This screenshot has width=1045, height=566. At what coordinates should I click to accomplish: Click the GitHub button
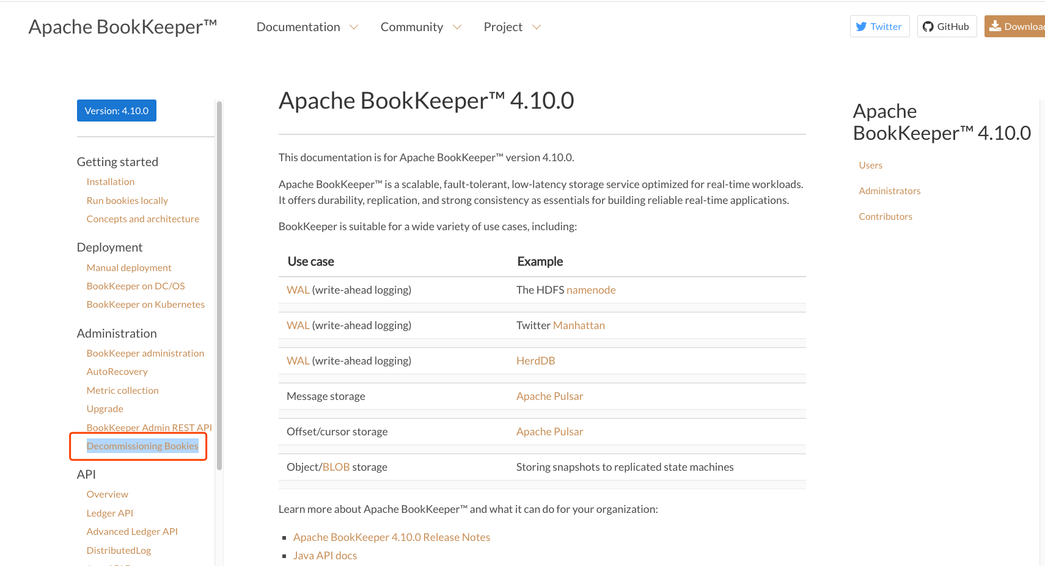coord(947,26)
